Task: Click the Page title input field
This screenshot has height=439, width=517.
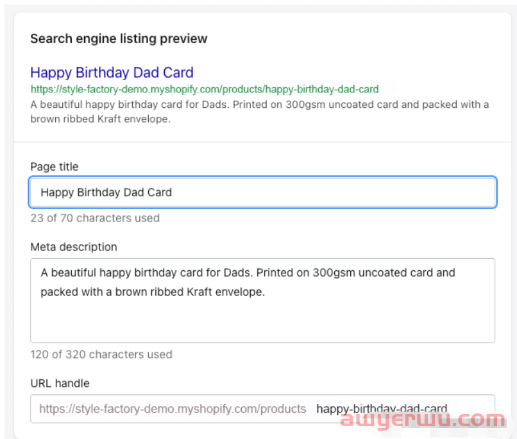Action: 262,193
